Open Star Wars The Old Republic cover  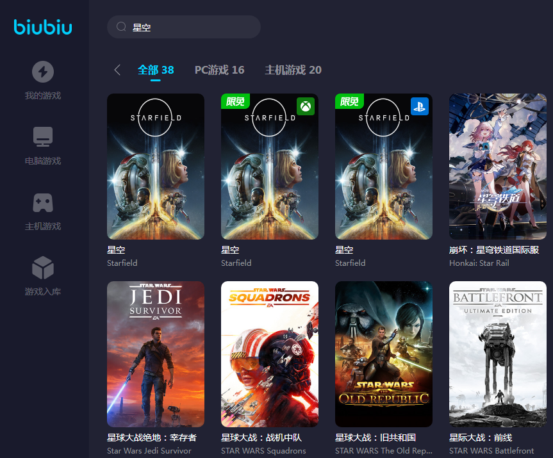click(384, 354)
